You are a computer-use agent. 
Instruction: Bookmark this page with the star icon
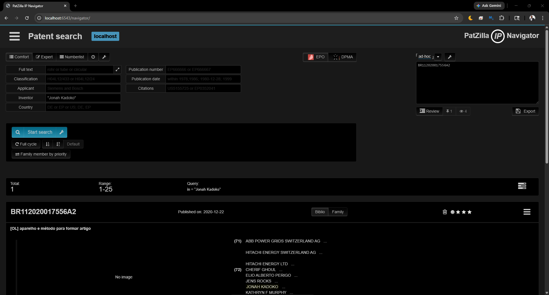pyautogui.click(x=456, y=18)
